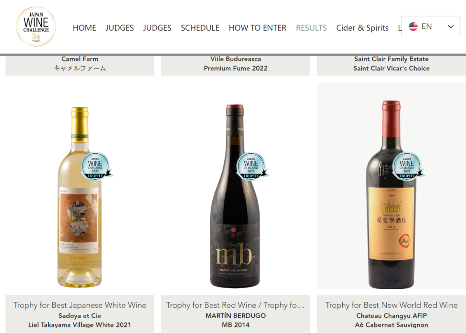Screen dimensions: 466x333
Task: Open the first JUDGES menu item
Action: 120,28
